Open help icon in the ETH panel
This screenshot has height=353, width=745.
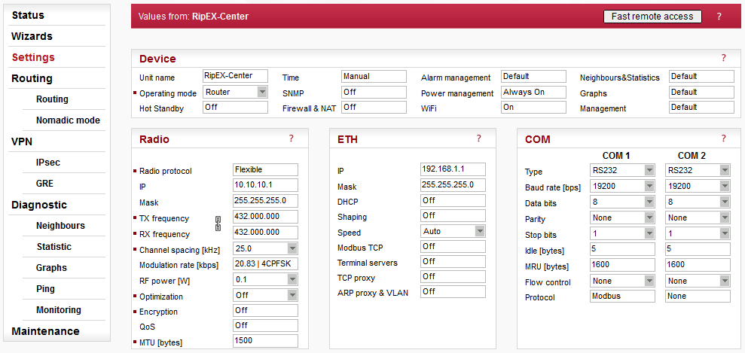pos(478,138)
